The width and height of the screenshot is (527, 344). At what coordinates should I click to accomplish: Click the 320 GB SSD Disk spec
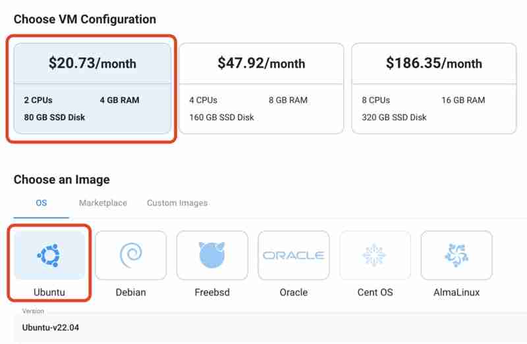[394, 118]
